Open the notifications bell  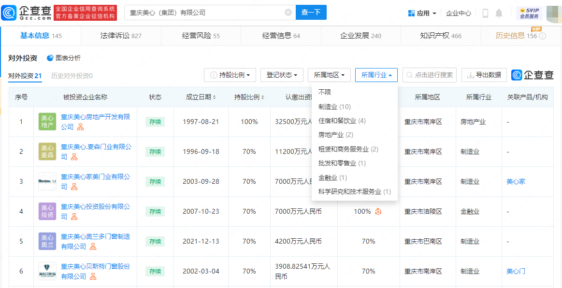click(499, 13)
